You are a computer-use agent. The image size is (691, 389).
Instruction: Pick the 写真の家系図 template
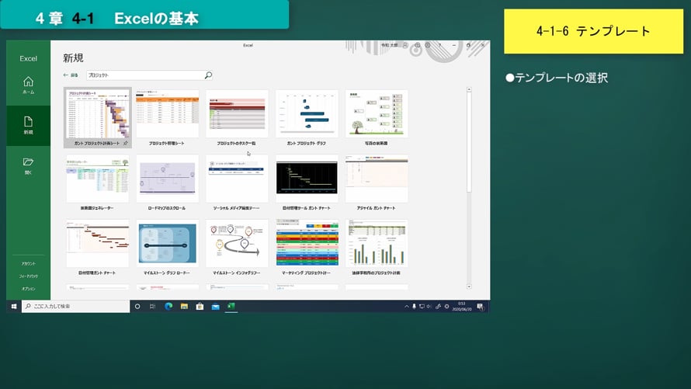(377, 117)
